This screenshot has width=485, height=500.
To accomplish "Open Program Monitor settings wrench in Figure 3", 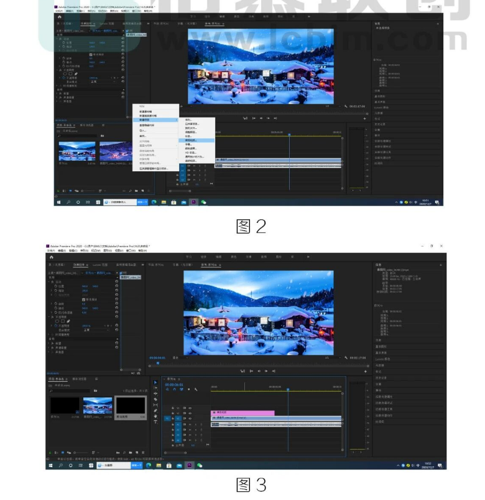I will (346, 358).
